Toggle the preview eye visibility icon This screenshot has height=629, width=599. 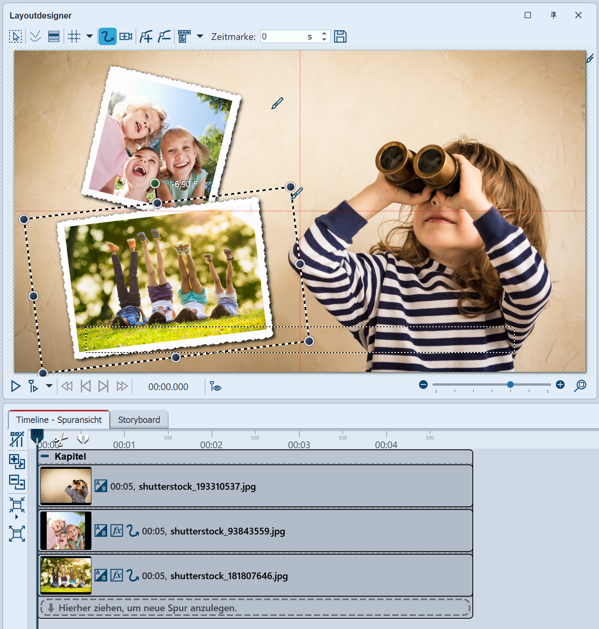[x=215, y=386]
